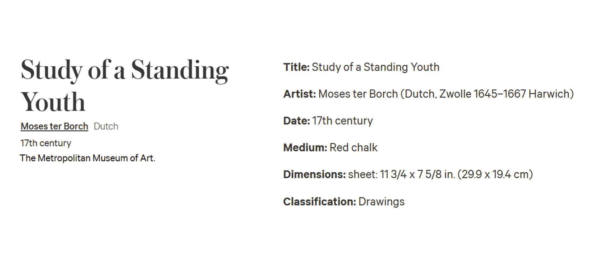The image size is (596, 263).
Task: Open the Moses ter Borch artist link
Action: (x=54, y=126)
